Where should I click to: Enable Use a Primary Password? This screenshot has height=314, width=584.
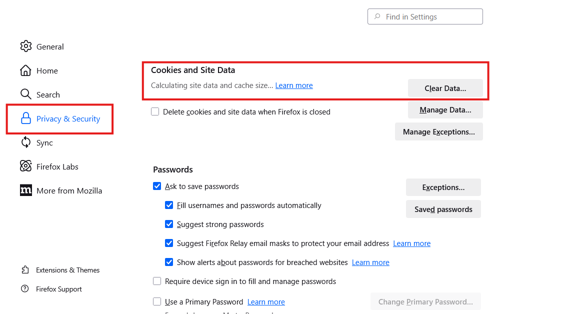coord(157,301)
